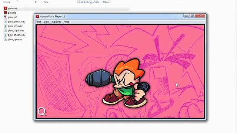Select the pico.exe file icon
The height and width of the screenshot is (133, 237).
point(6,8)
